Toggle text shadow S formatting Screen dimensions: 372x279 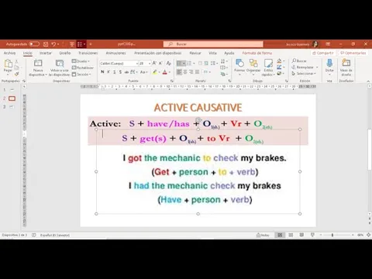[x=120, y=72]
